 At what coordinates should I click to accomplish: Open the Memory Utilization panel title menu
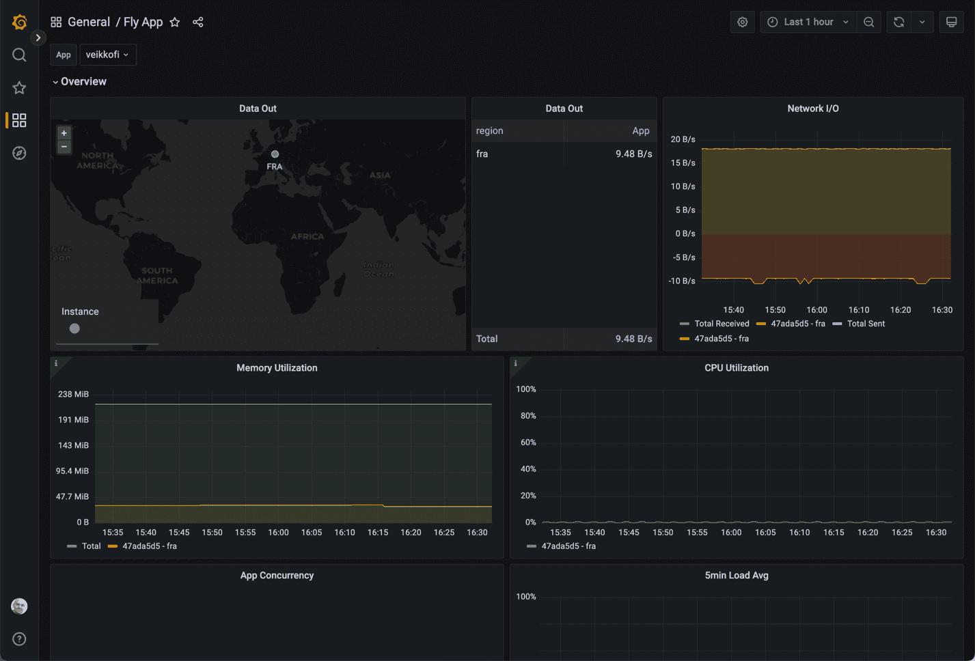pyautogui.click(x=277, y=368)
